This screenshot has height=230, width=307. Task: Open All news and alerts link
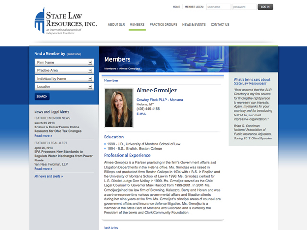(x=48, y=176)
